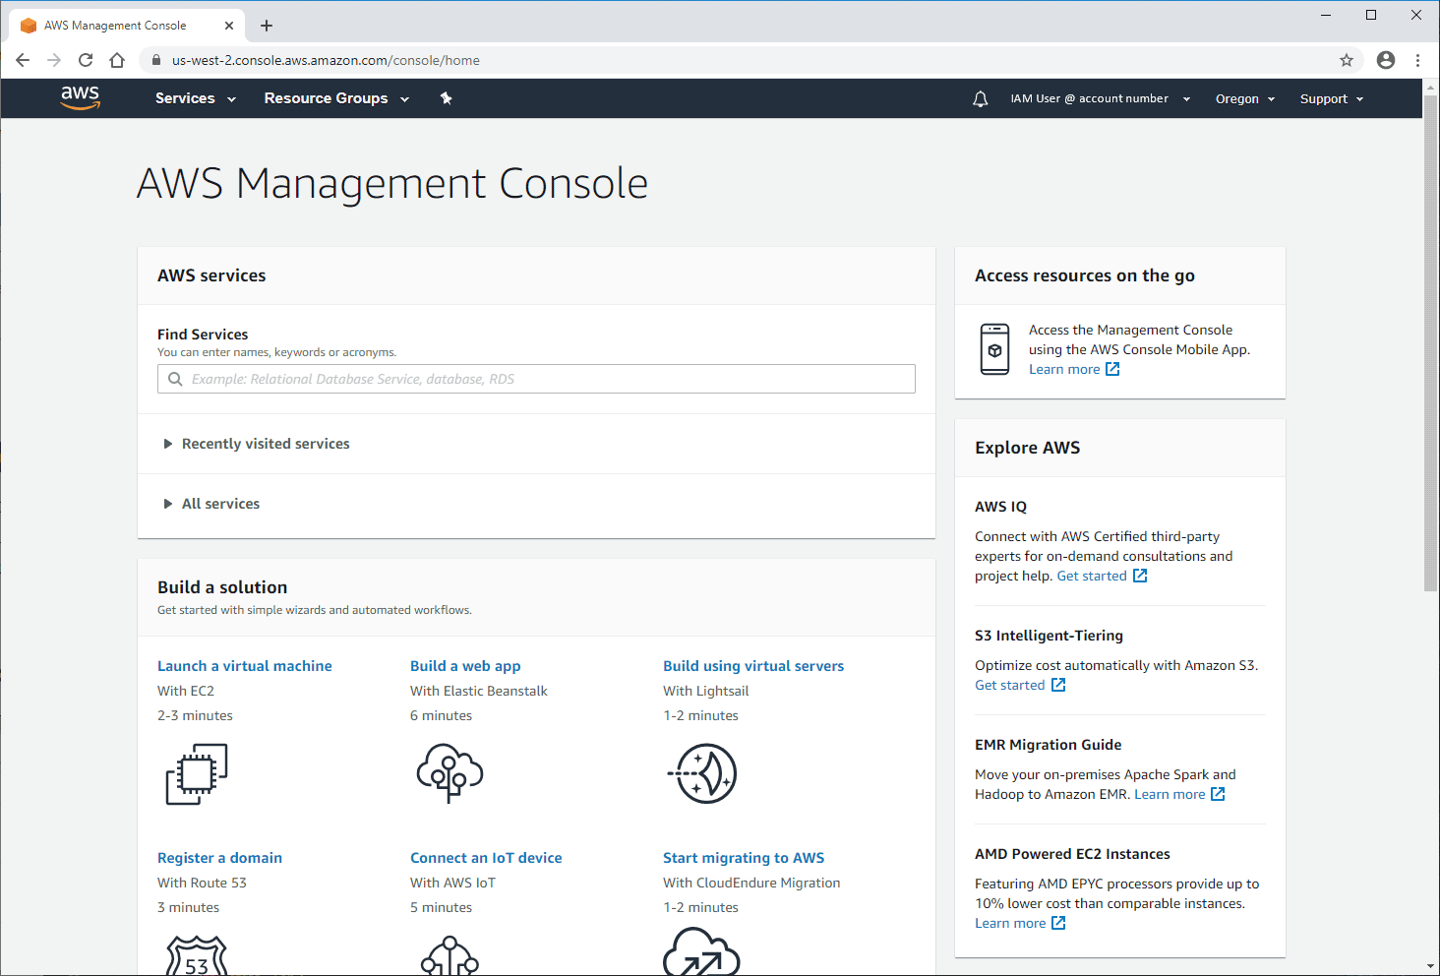The width and height of the screenshot is (1440, 976).
Task: Open Build using virtual servers link
Action: tap(753, 666)
